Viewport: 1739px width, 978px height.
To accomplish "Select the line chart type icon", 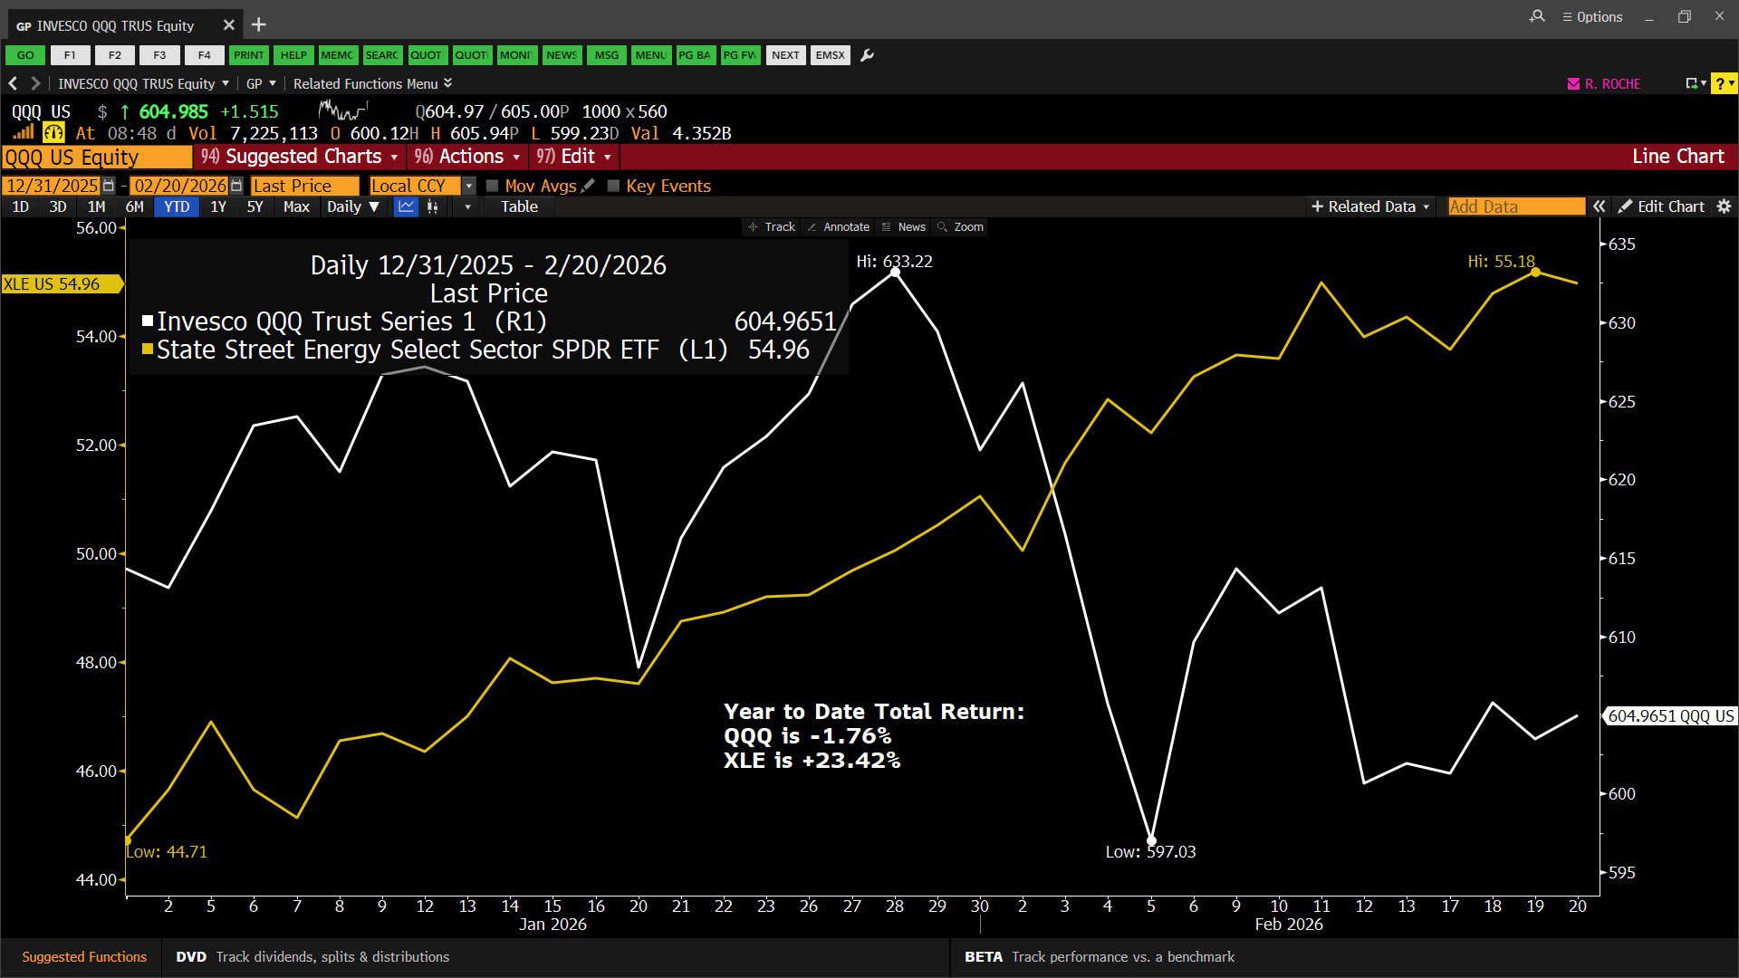I will (x=406, y=206).
